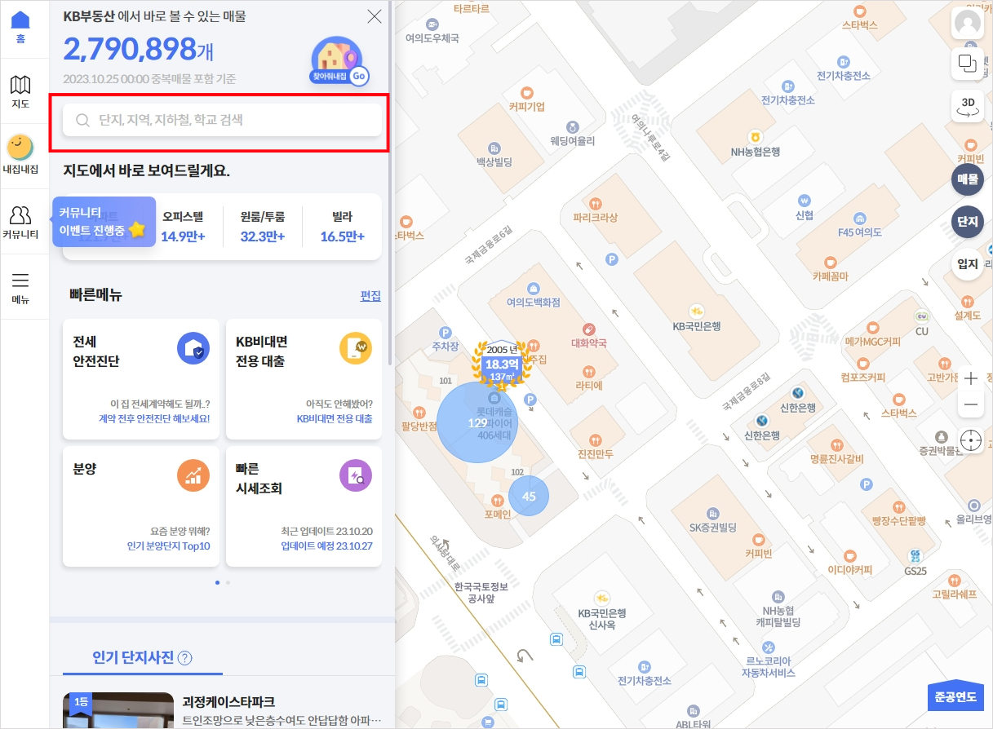The width and height of the screenshot is (993, 729).
Task: Click the 준공연도 button on the map
Action: pyautogui.click(x=955, y=696)
